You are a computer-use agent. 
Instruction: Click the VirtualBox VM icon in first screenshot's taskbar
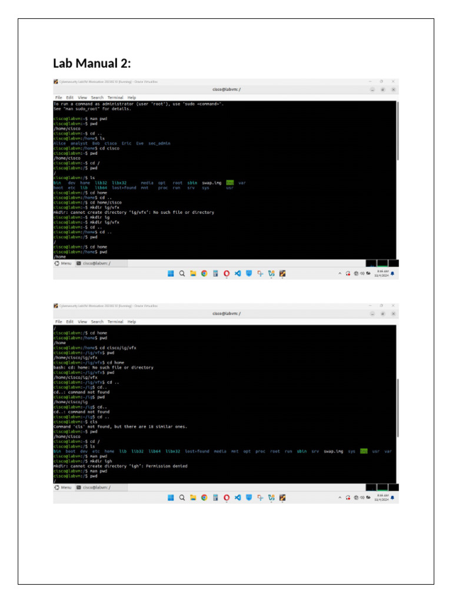click(x=282, y=273)
